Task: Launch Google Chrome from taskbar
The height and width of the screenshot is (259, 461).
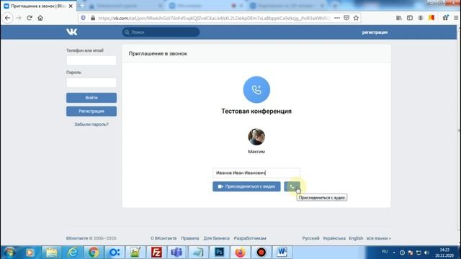Action: coord(94,253)
